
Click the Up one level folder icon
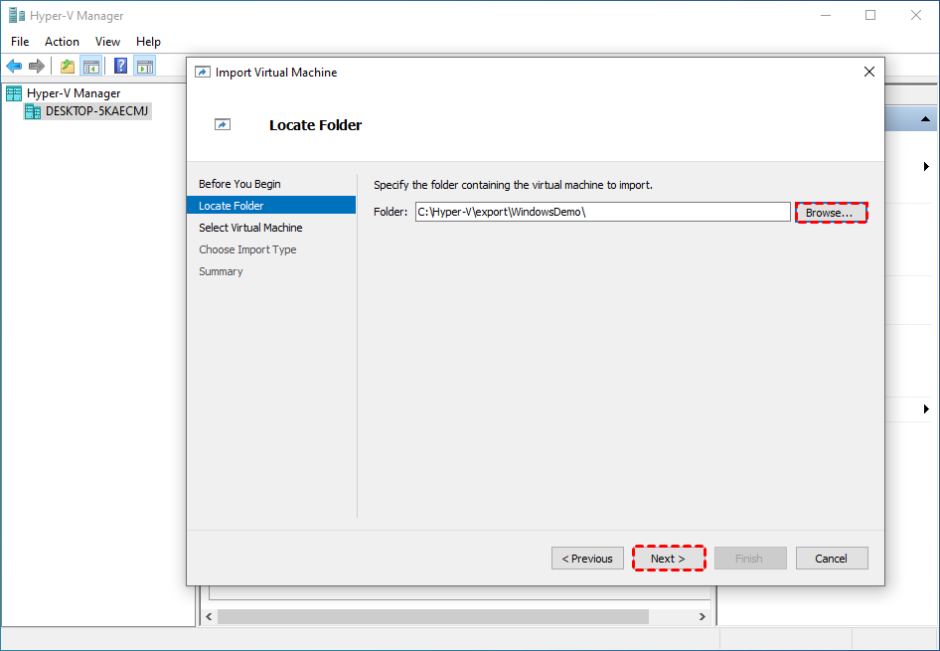pos(68,66)
